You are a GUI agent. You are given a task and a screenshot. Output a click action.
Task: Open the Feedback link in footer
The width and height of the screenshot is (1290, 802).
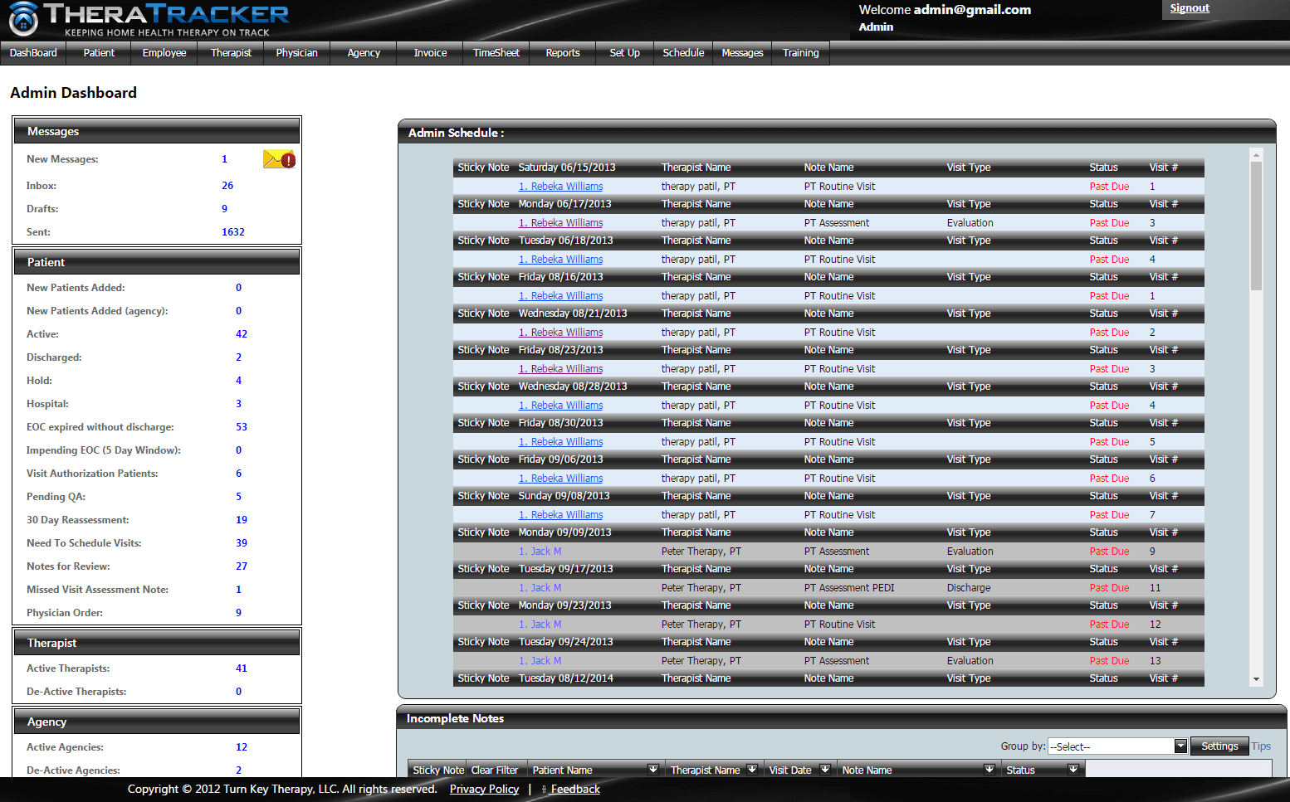point(575,790)
